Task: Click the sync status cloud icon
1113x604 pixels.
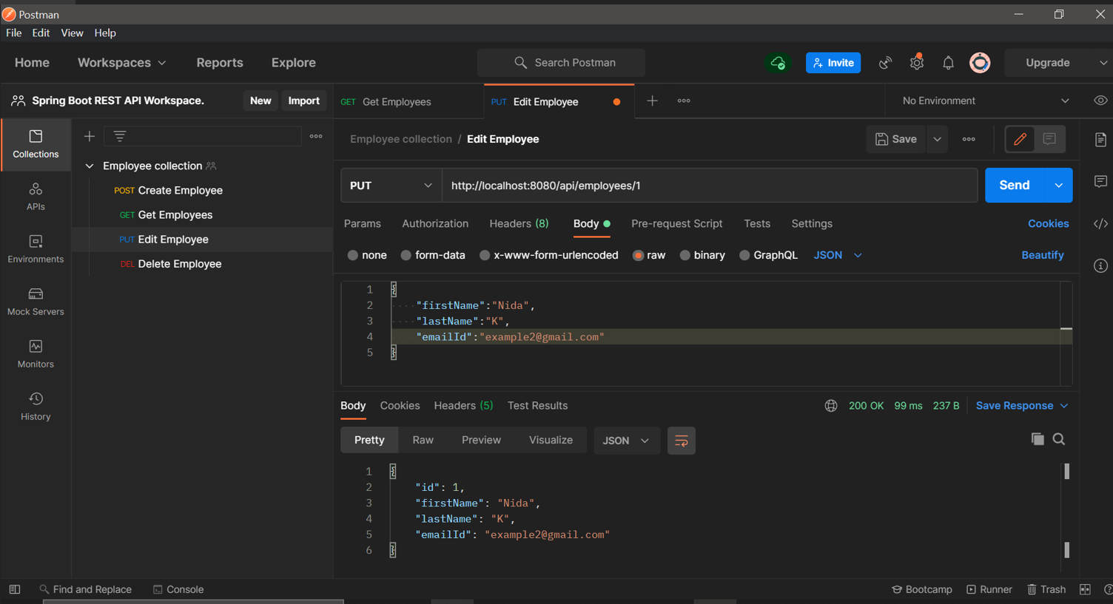Action: (778, 63)
